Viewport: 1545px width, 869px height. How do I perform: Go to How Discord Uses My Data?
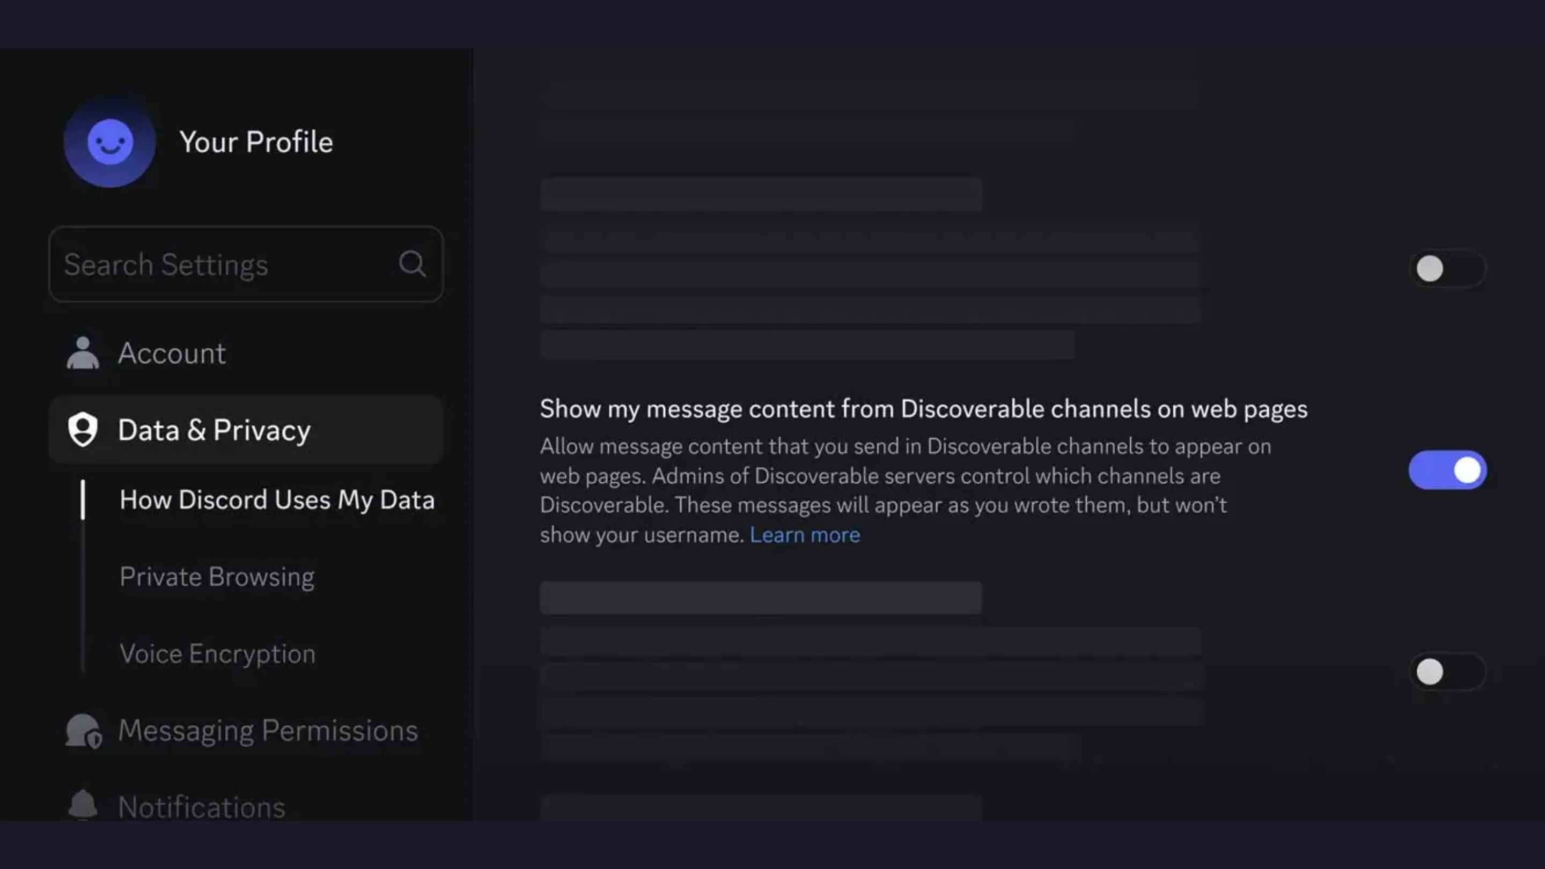pos(277,500)
